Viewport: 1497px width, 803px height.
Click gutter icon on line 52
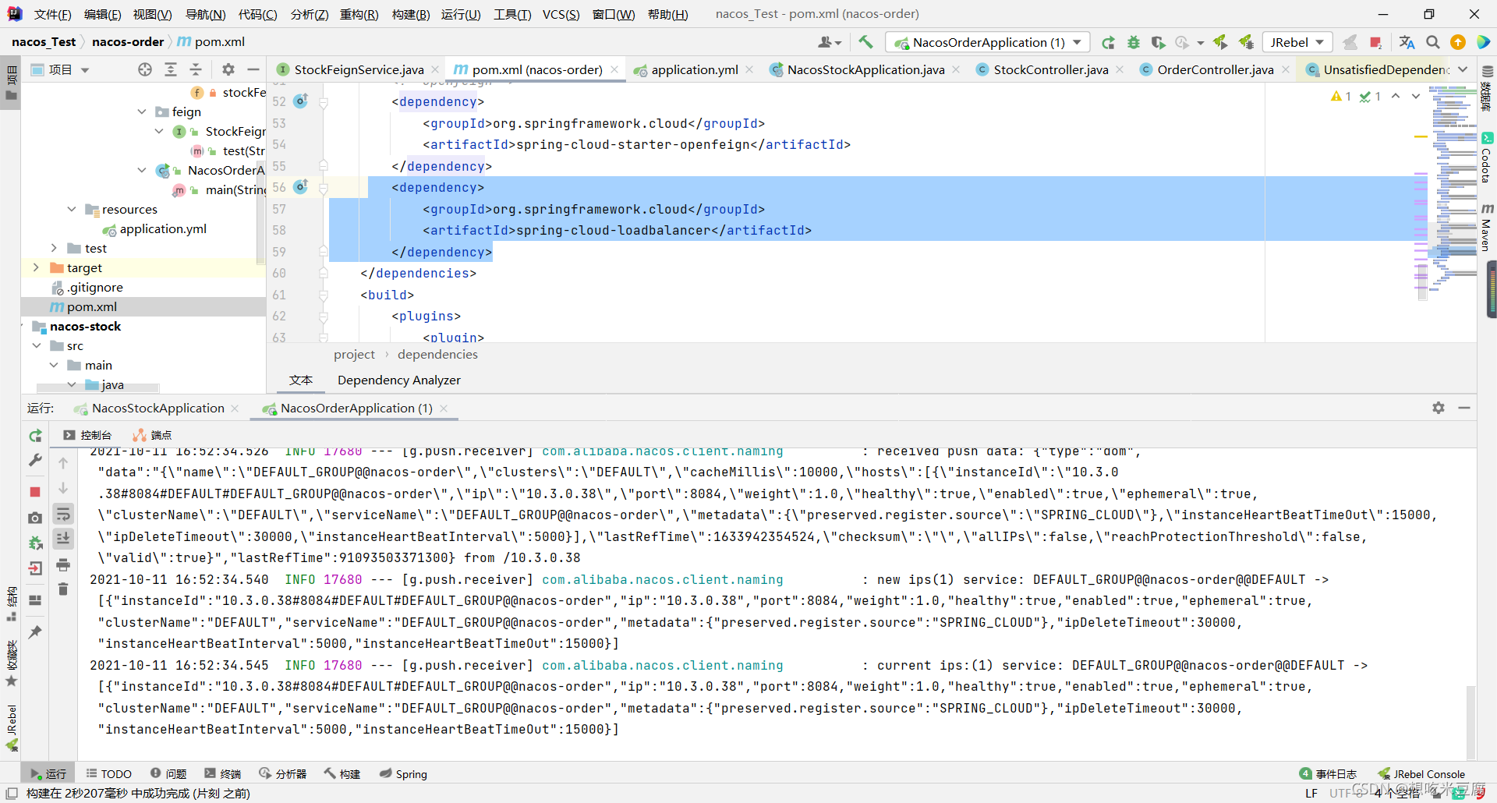click(x=300, y=101)
